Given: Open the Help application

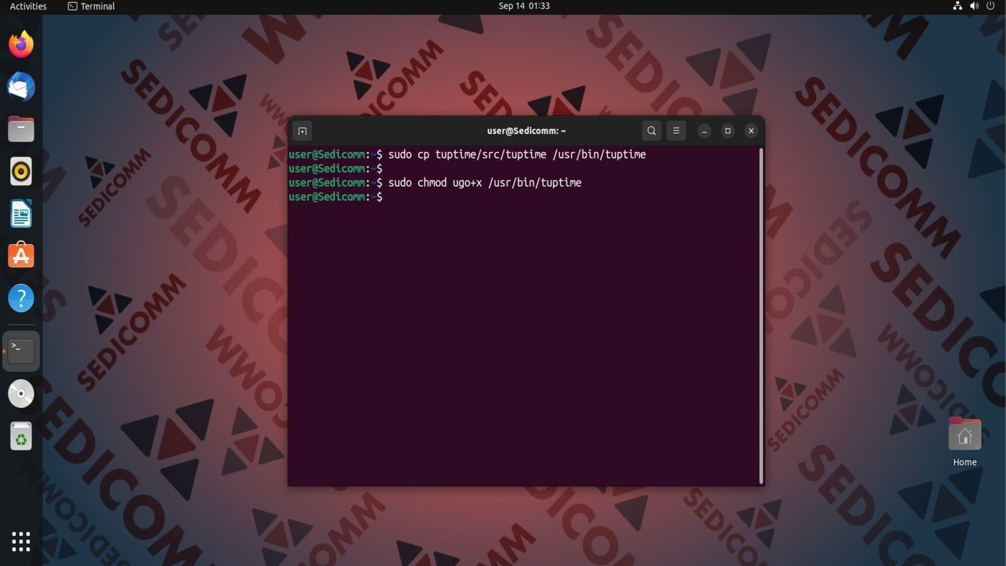Looking at the screenshot, I should (x=21, y=298).
